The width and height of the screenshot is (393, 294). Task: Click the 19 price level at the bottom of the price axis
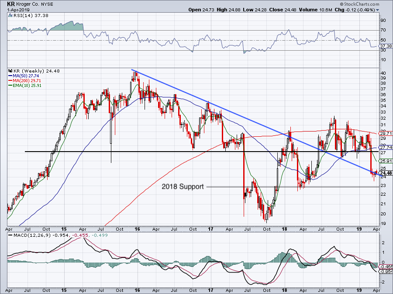point(383,224)
